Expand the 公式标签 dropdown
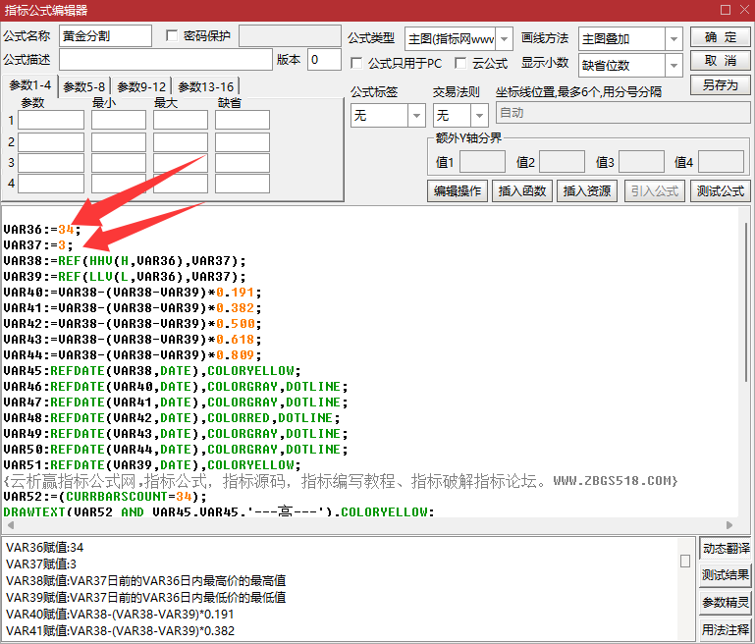755x644 pixels. pos(415,116)
